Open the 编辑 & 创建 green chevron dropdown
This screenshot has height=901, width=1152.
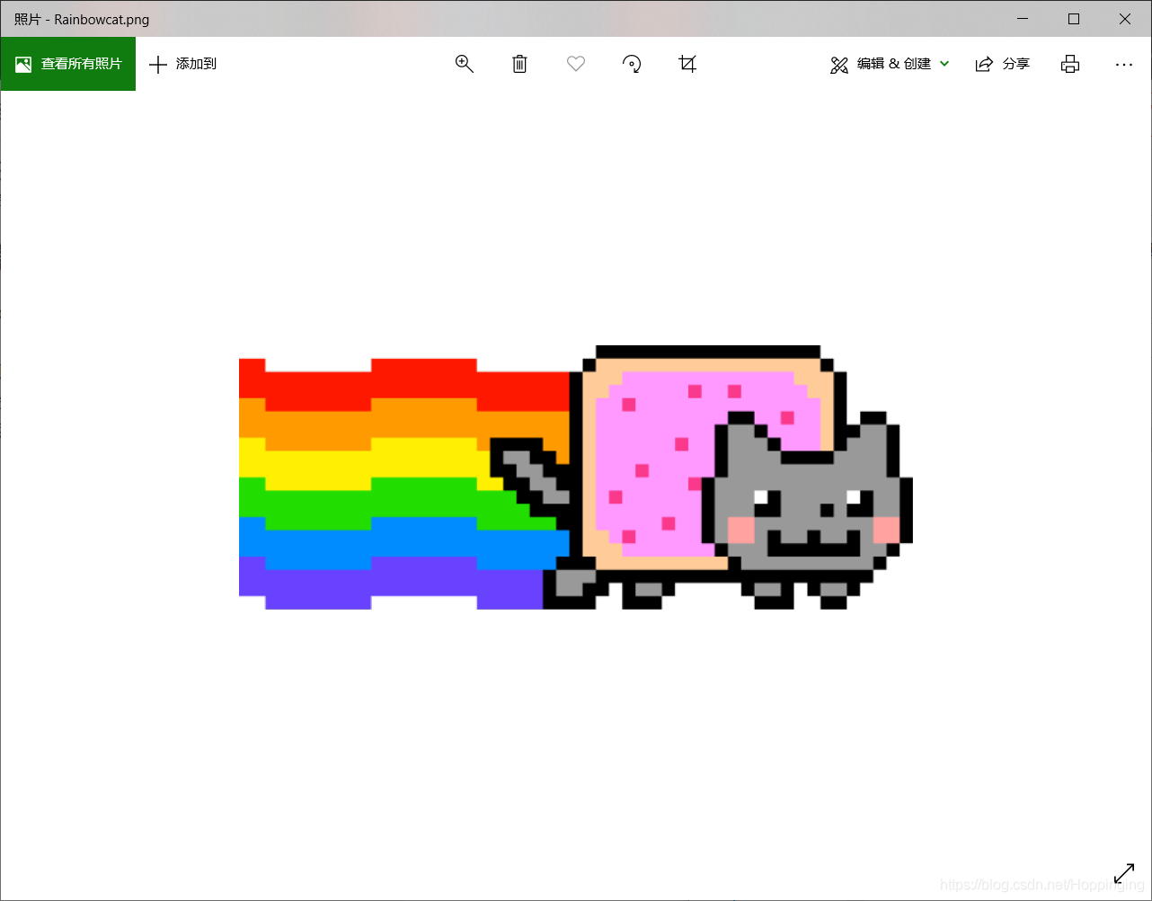click(x=944, y=64)
